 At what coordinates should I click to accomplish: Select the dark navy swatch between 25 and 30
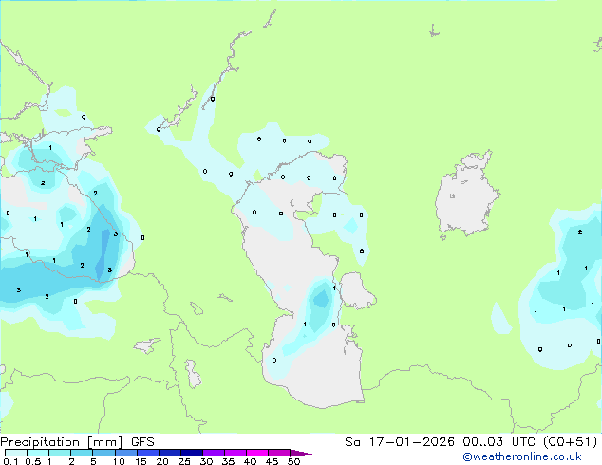tap(192, 453)
